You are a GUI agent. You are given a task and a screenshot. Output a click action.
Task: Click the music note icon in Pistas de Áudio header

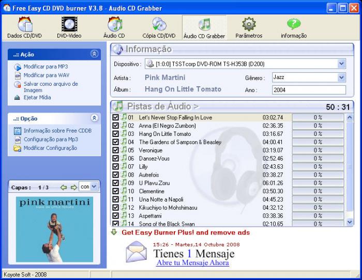(118, 106)
